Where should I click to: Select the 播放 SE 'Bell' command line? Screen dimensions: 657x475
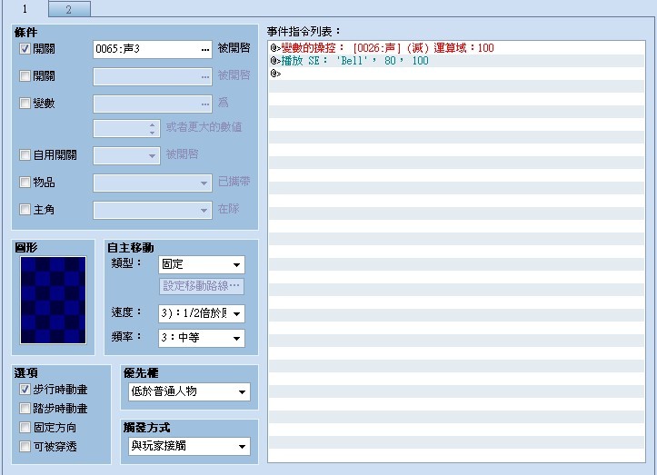[456, 61]
